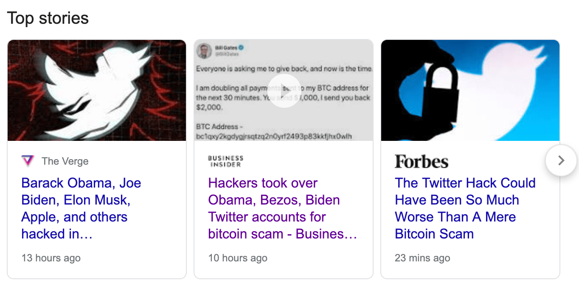Select the Forbes publisher logo
579x286 pixels.
422,161
